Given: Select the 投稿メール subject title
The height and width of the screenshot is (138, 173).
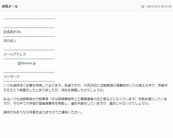Looking at the screenshot, I should pyautogui.click(x=10, y=6).
